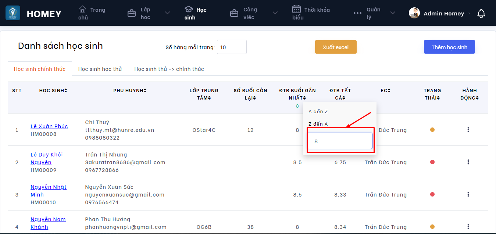Go to Trang chủ home page
This screenshot has width=496, height=234.
[92, 13]
